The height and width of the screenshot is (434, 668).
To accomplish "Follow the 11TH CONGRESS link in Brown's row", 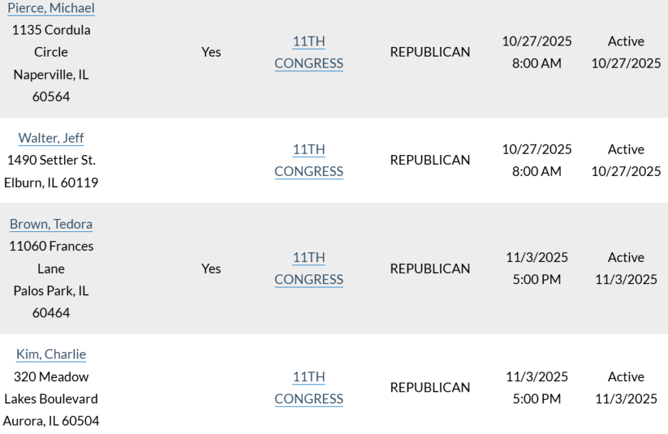I will [x=309, y=268].
